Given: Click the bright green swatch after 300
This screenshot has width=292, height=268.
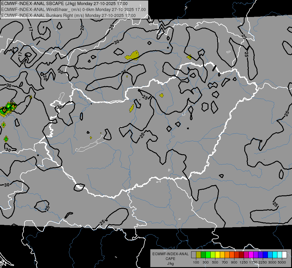Looking at the screenshot, I should [x=208, y=255].
